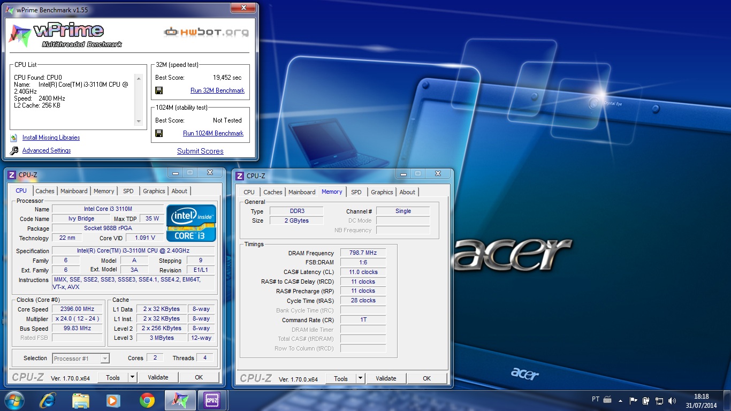The width and height of the screenshot is (731, 411).
Task: Click OK button in left CPU-Z
Action: 199,377
